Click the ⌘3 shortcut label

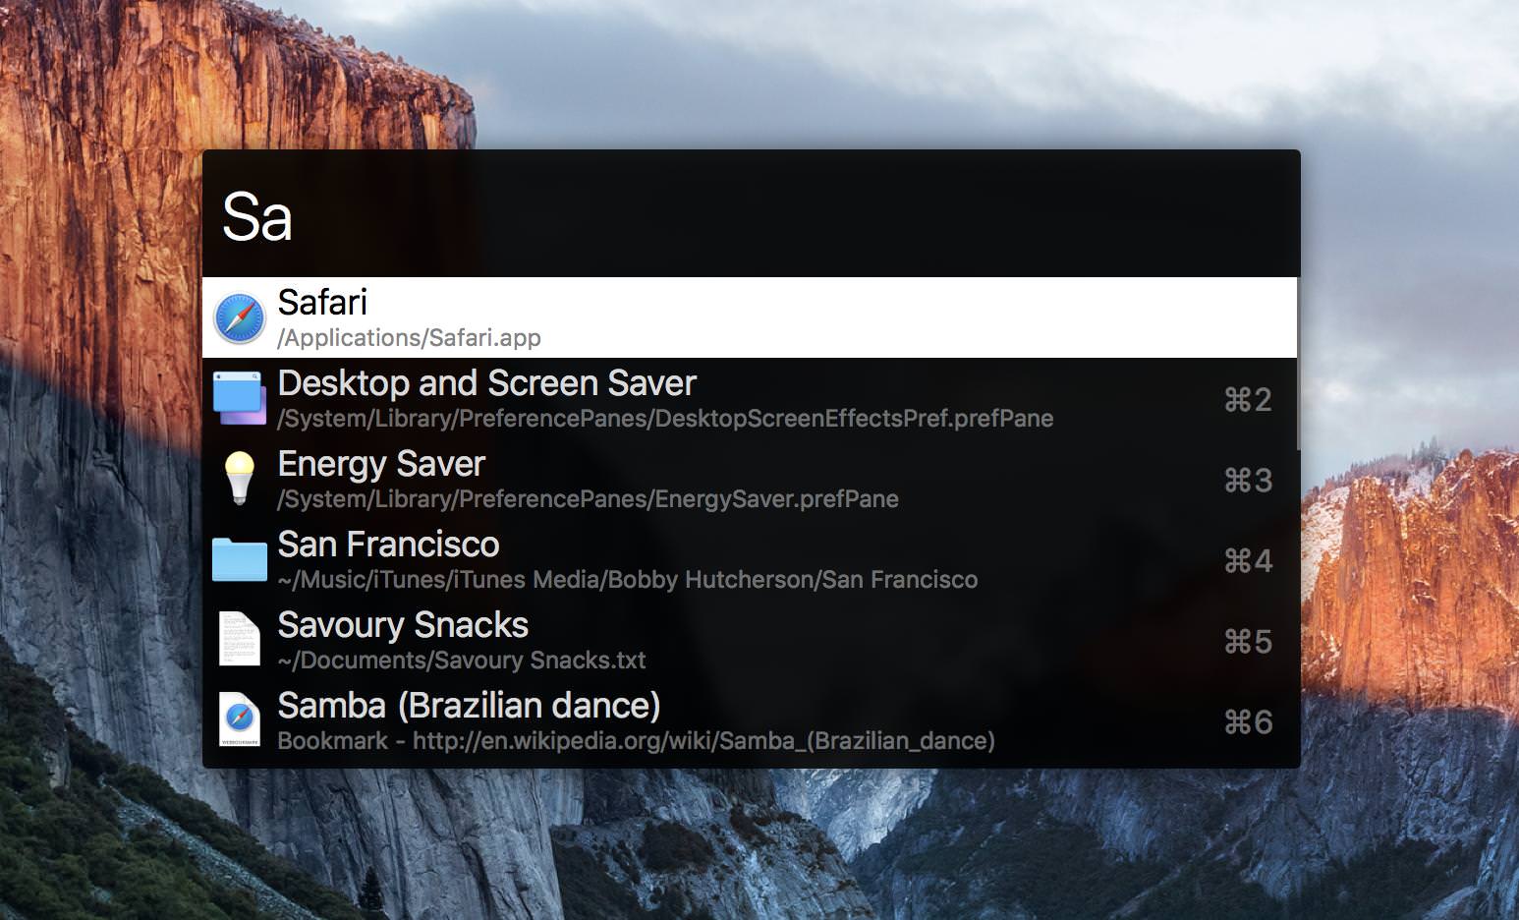point(1248,481)
